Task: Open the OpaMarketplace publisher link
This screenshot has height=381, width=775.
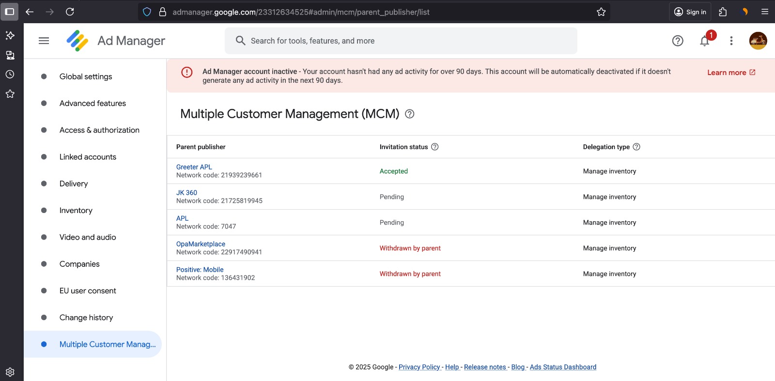Action: coord(201,244)
